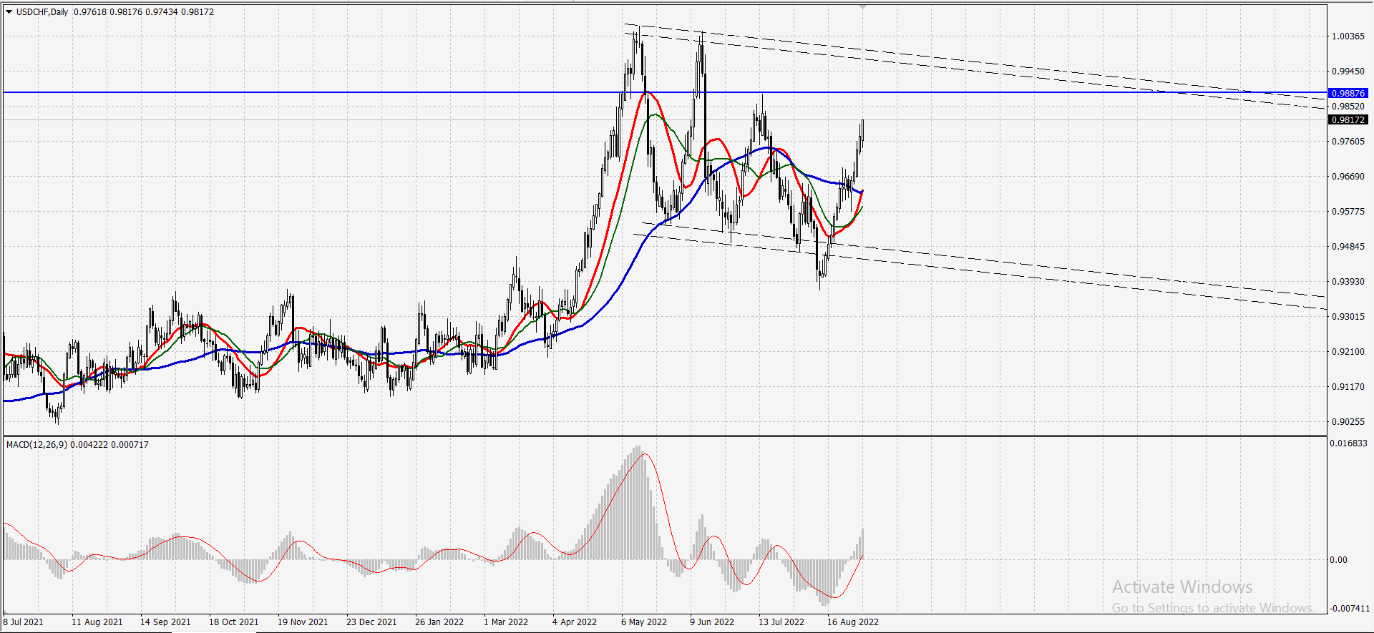Image resolution: width=1374 pixels, height=633 pixels.
Task: Open the triangle menu beside USDCHF,Daily
Action: pyautogui.click(x=9, y=11)
